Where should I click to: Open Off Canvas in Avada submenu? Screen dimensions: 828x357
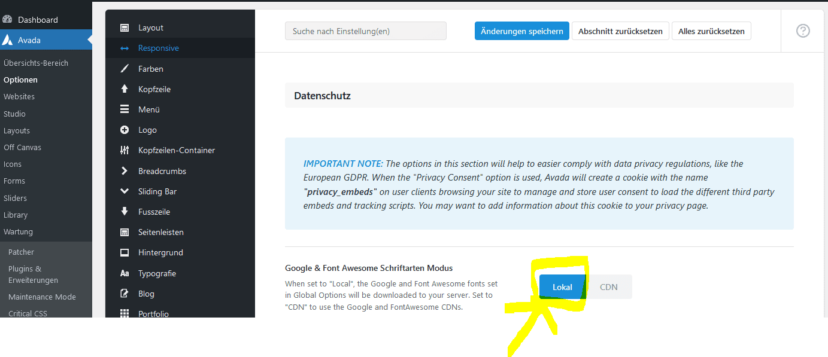coord(22,147)
